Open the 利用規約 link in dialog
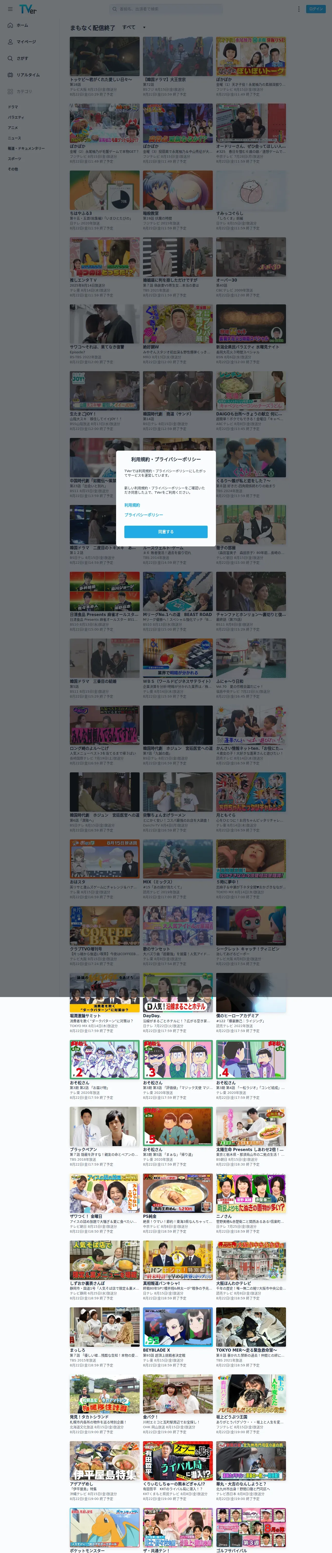This screenshot has height=1553, width=332. click(132, 505)
